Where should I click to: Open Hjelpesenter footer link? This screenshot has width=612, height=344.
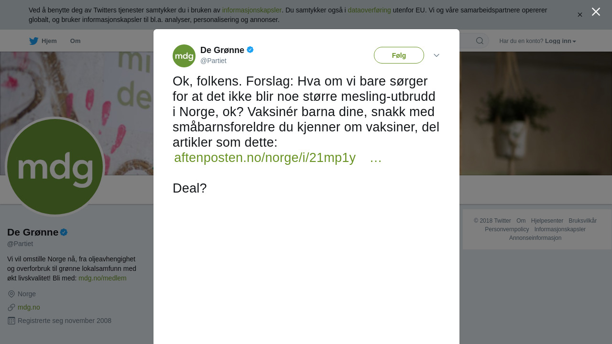pos(547,221)
